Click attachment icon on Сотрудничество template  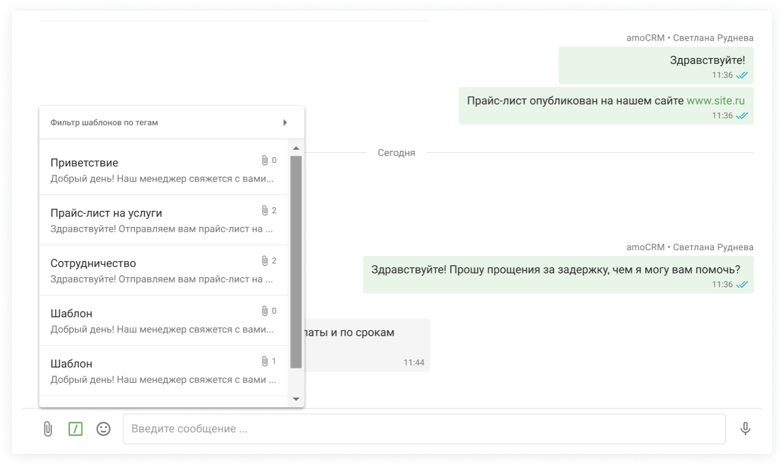click(x=265, y=261)
